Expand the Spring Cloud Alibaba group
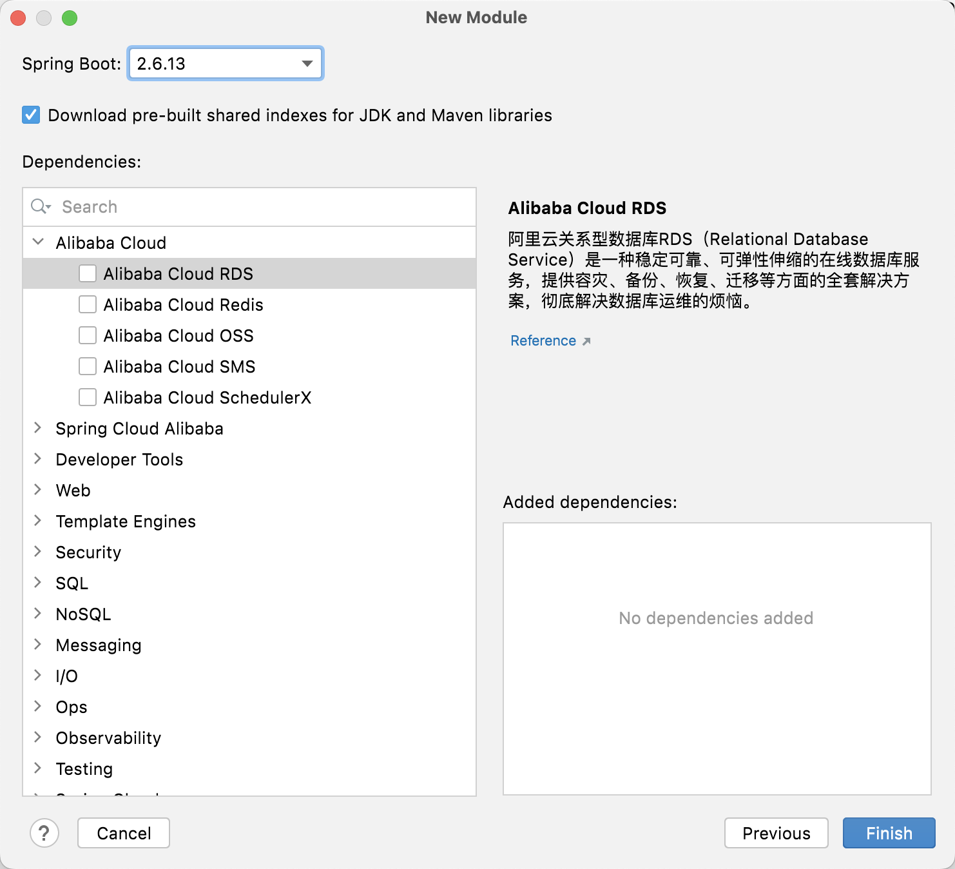The height and width of the screenshot is (869, 955). coord(38,427)
